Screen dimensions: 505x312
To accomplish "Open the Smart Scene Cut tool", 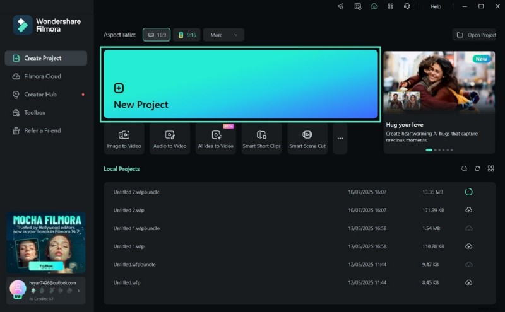I will [307, 139].
